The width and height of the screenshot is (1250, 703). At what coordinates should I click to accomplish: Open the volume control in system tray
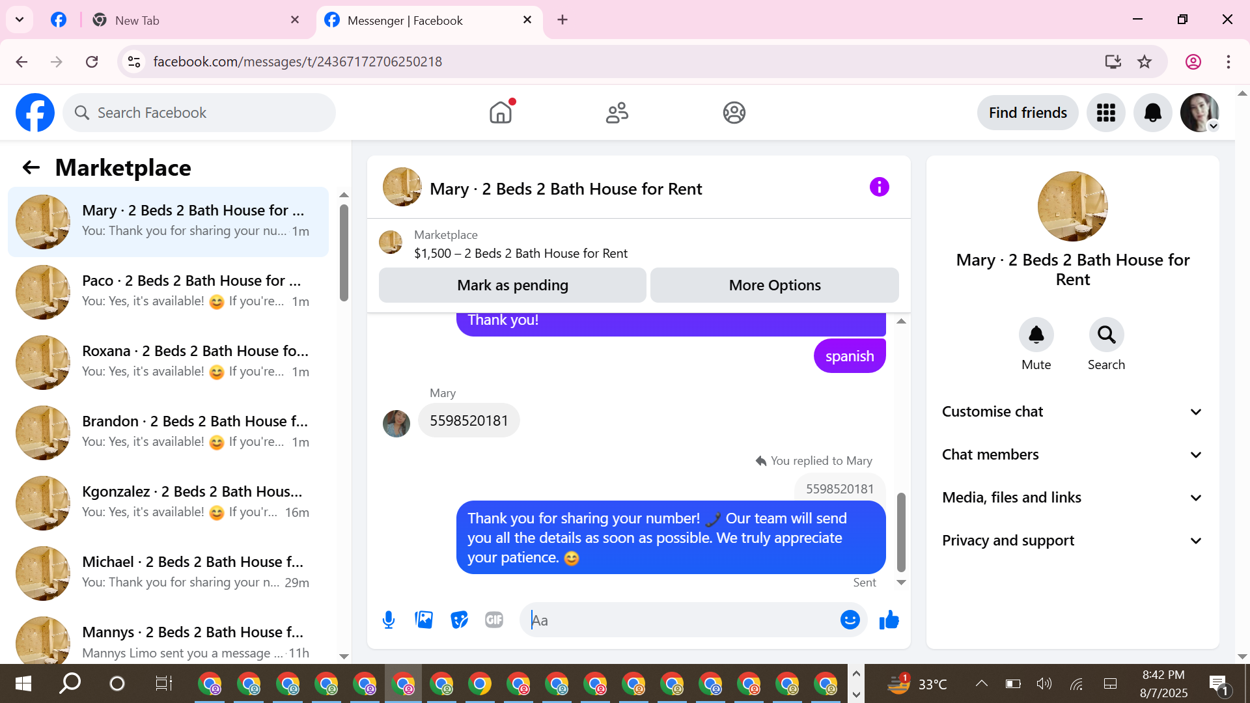[1044, 683]
